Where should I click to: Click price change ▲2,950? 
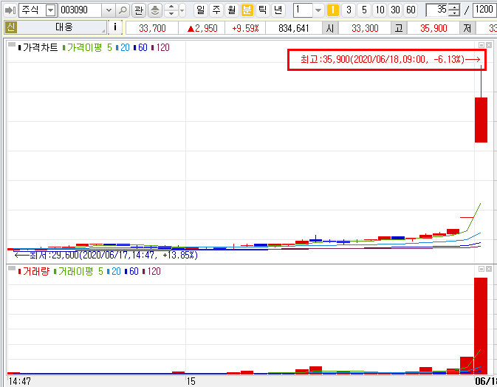pos(202,28)
